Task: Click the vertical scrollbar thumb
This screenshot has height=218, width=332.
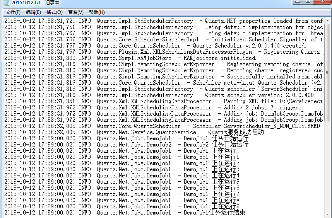Action: coord(327,73)
